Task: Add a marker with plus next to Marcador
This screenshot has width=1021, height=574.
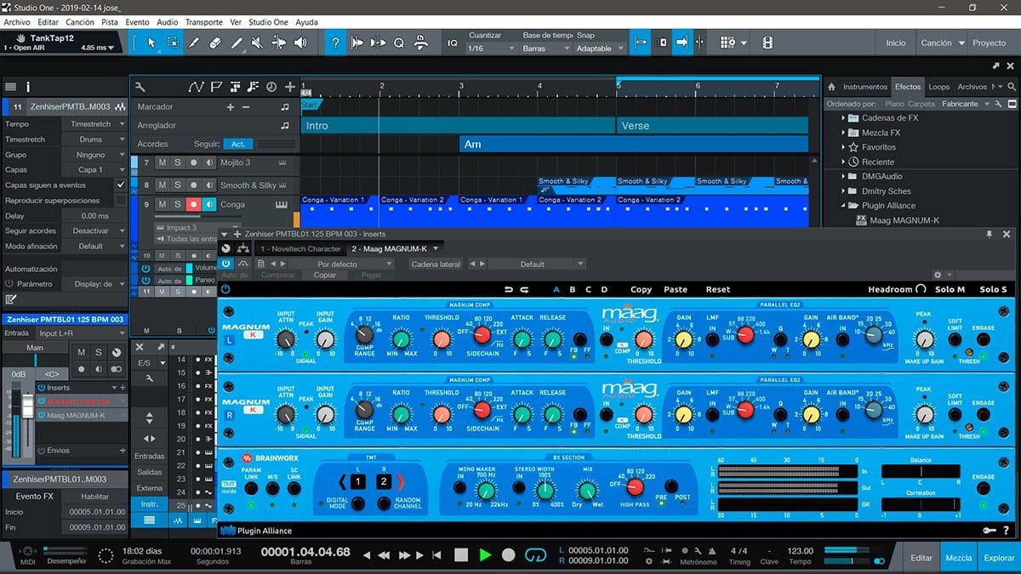Action: 230,107
